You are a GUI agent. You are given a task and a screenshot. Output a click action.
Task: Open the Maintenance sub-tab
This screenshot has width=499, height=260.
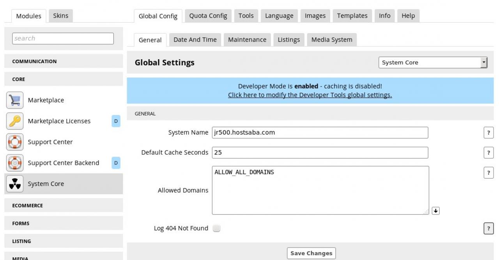point(247,40)
